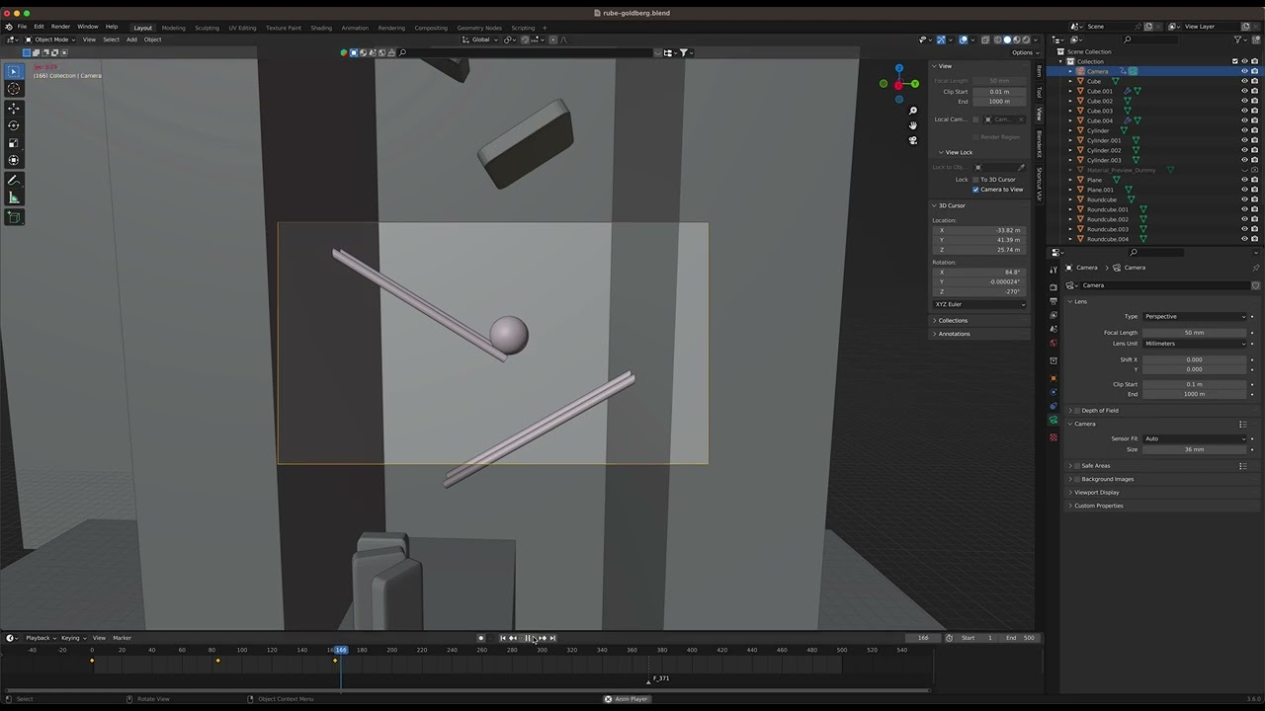Select the Measure tool

click(x=14, y=198)
